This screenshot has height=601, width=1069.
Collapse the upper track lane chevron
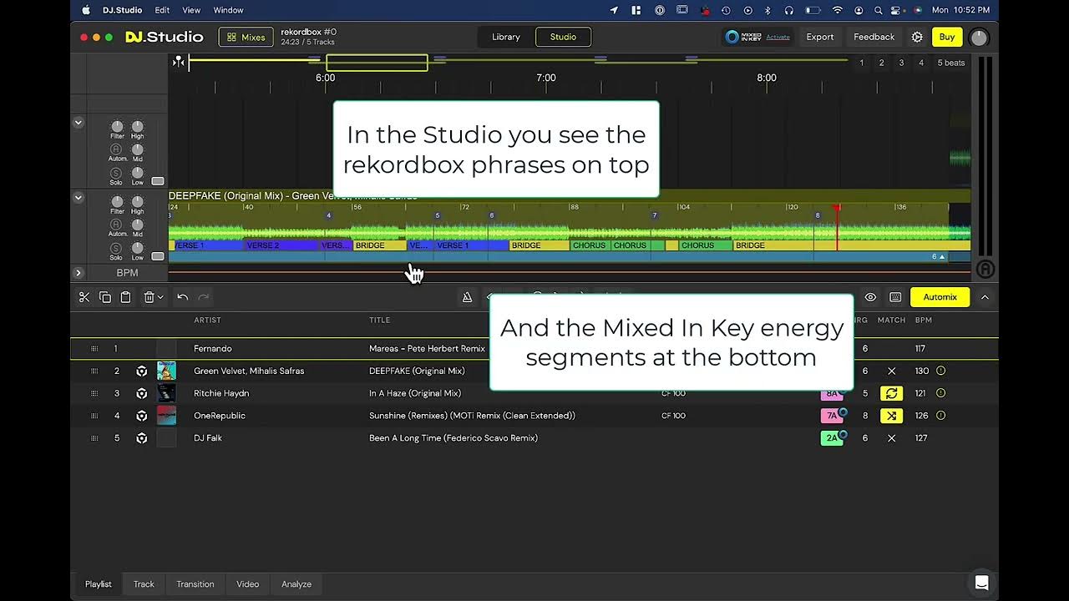point(79,123)
